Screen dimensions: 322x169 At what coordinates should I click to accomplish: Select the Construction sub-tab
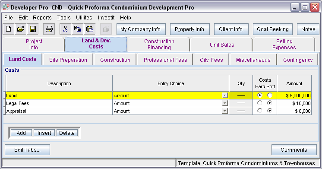pyautogui.click(x=115, y=60)
